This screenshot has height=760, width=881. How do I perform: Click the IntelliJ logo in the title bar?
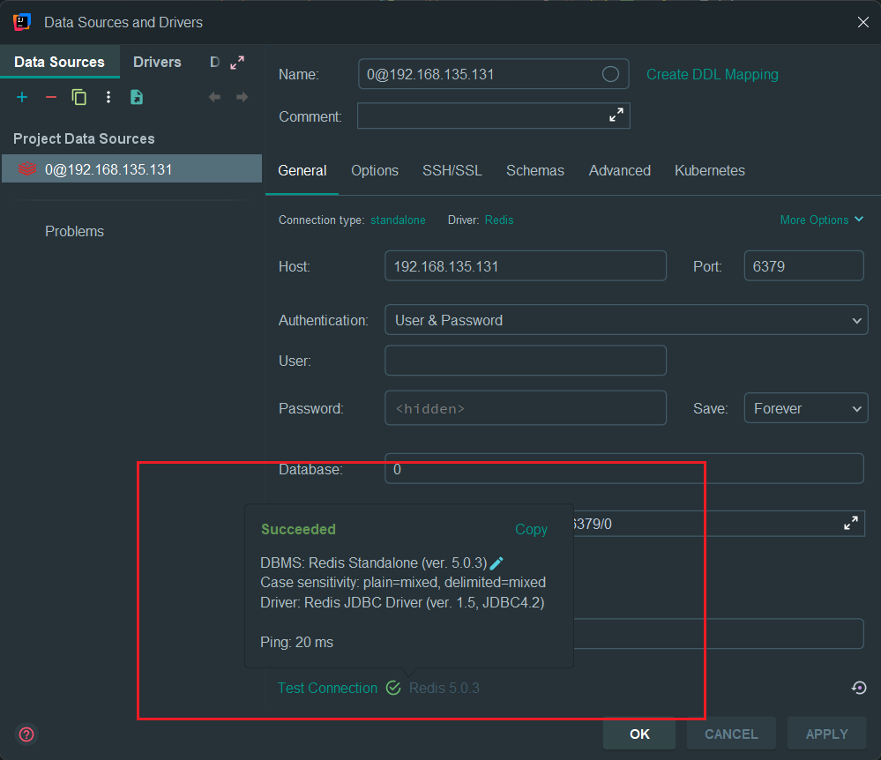(x=21, y=22)
